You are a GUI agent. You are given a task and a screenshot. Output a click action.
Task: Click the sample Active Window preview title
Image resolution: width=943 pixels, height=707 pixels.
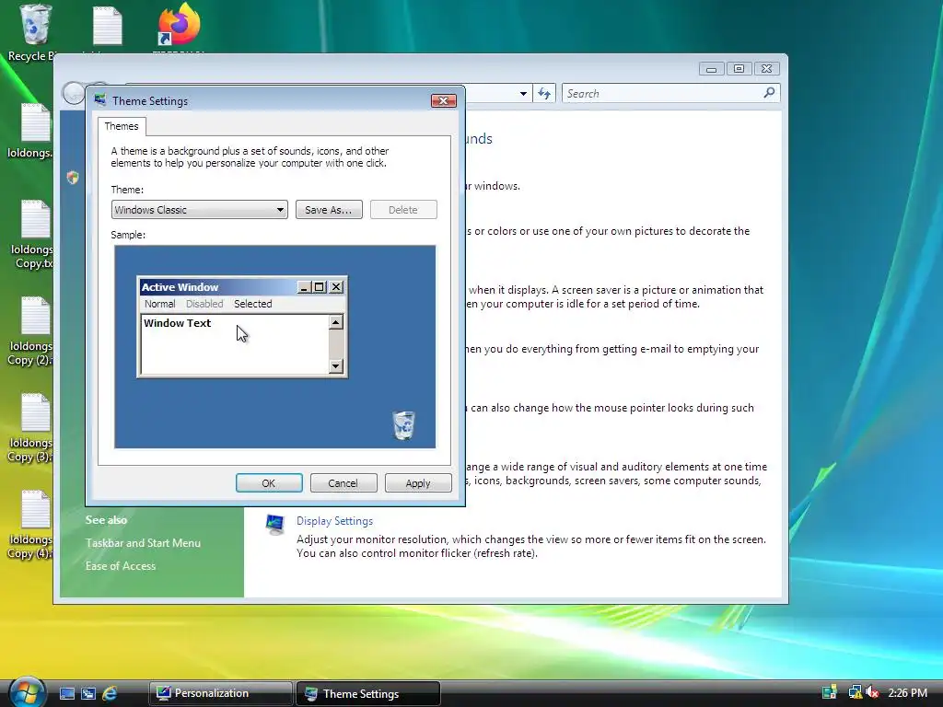point(180,287)
